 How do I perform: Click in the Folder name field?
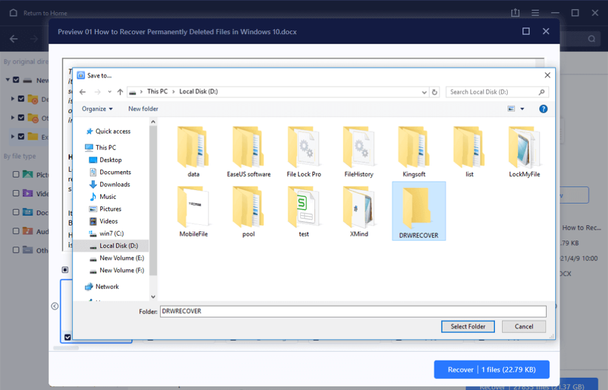tap(353, 312)
